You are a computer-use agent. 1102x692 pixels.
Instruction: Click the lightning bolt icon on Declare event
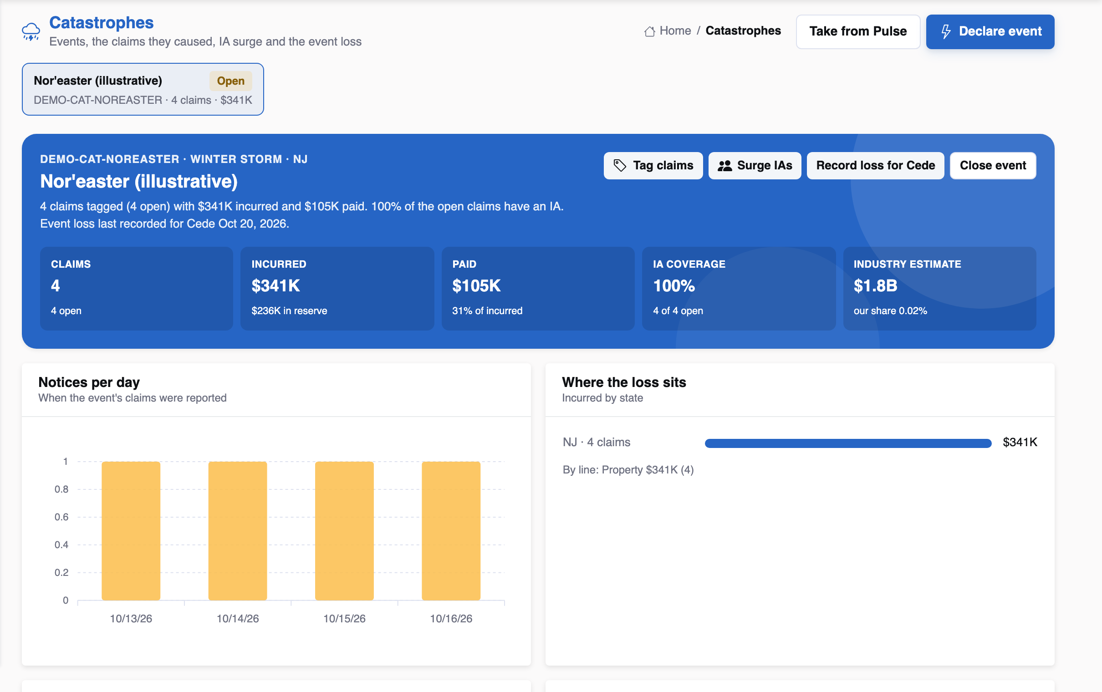(x=945, y=31)
